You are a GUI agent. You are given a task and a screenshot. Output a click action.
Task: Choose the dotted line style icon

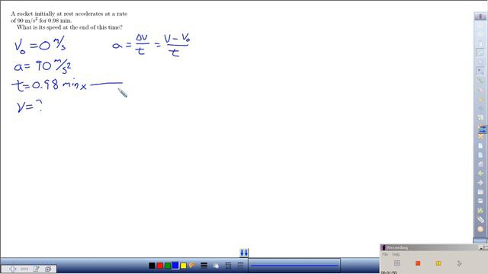[241, 266]
